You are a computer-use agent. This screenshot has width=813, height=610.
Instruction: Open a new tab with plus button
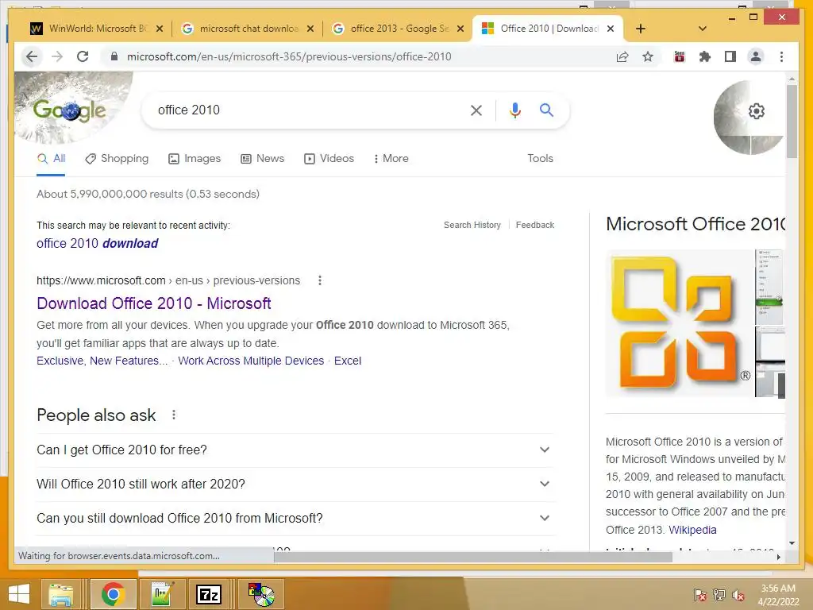coord(641,29)
